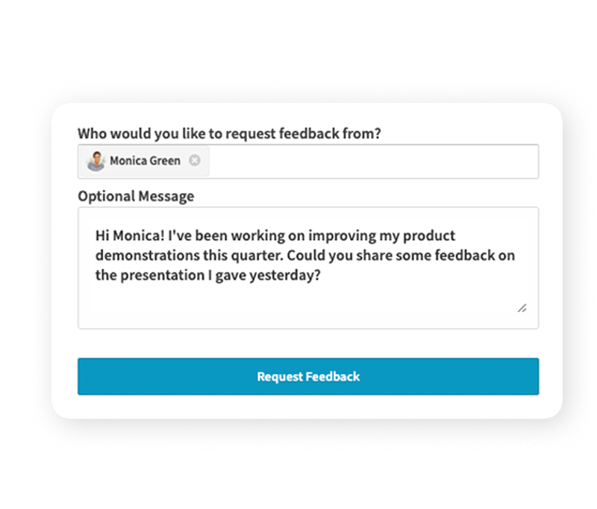Click the empty space after the Monica Green chip
The height and width of the screenshot is (509, 597).
click(x=373, y=160)
